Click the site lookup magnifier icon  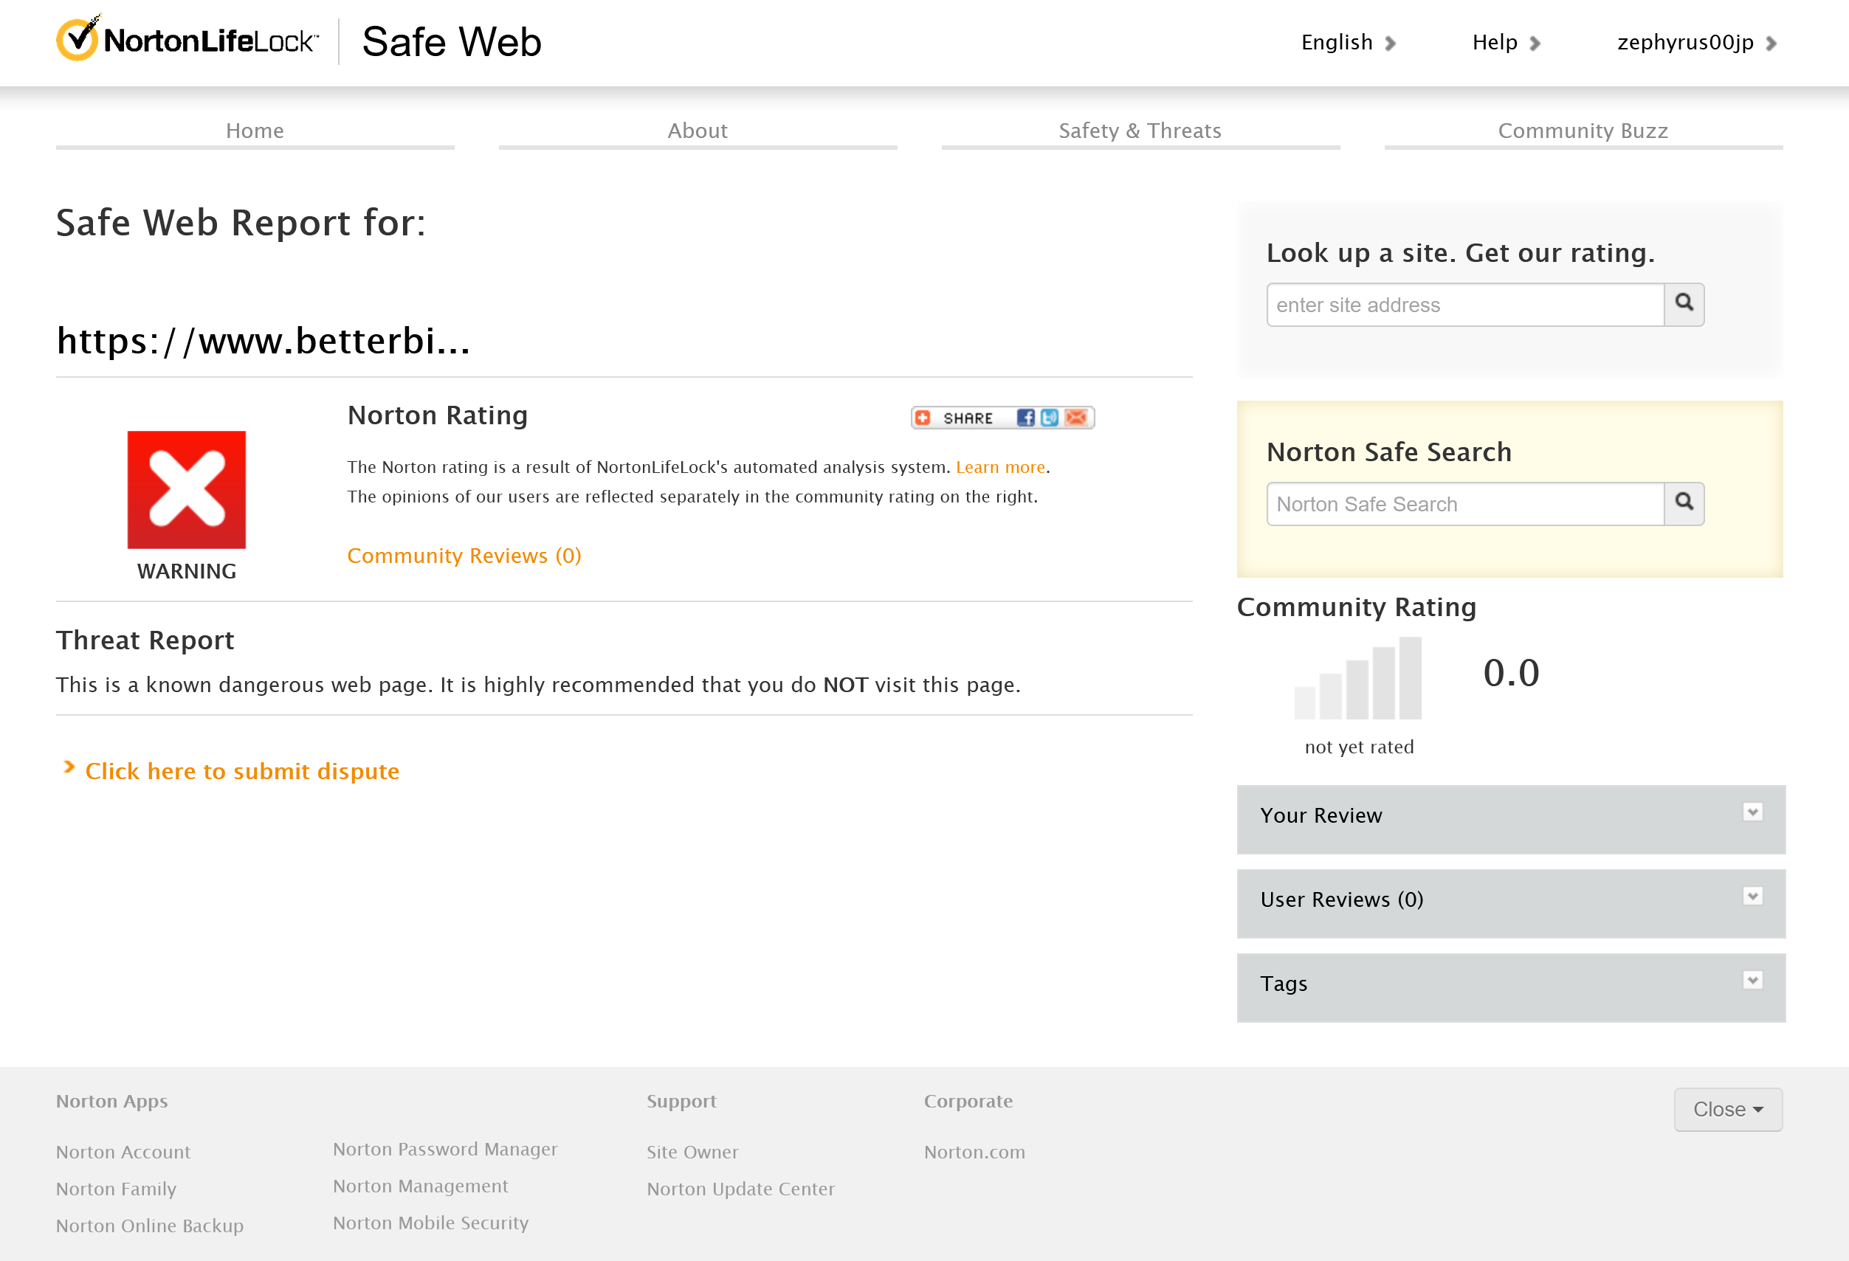coord(1684,304)
